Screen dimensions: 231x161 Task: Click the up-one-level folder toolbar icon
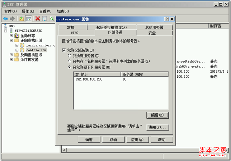(22, 19)
